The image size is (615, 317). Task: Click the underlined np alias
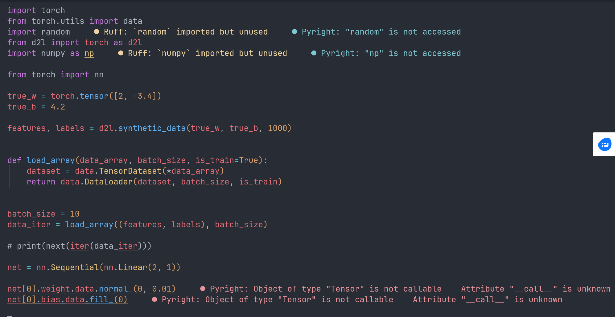tap(89, 53)
